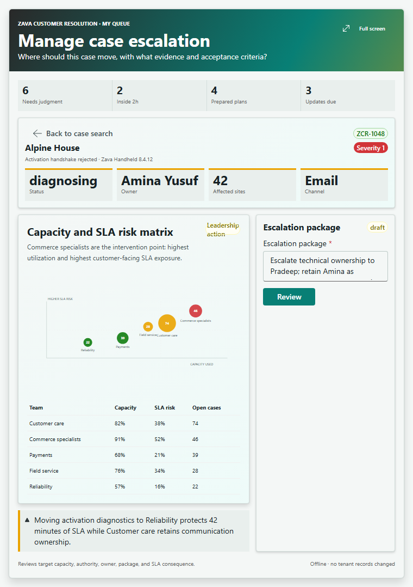Click the 16% SLA risk cell
Viewport: 413px width, 587px height.
click(x=160, y=486)
